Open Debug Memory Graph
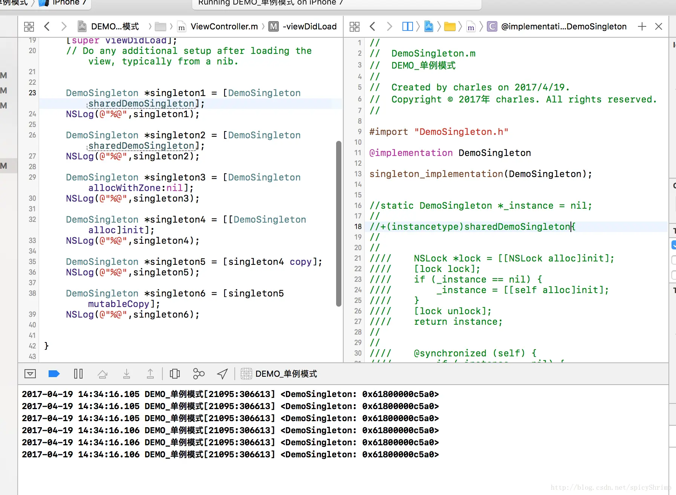Image resolution: width=676 pixels, height=495 pixels. [x=199, y=374]
